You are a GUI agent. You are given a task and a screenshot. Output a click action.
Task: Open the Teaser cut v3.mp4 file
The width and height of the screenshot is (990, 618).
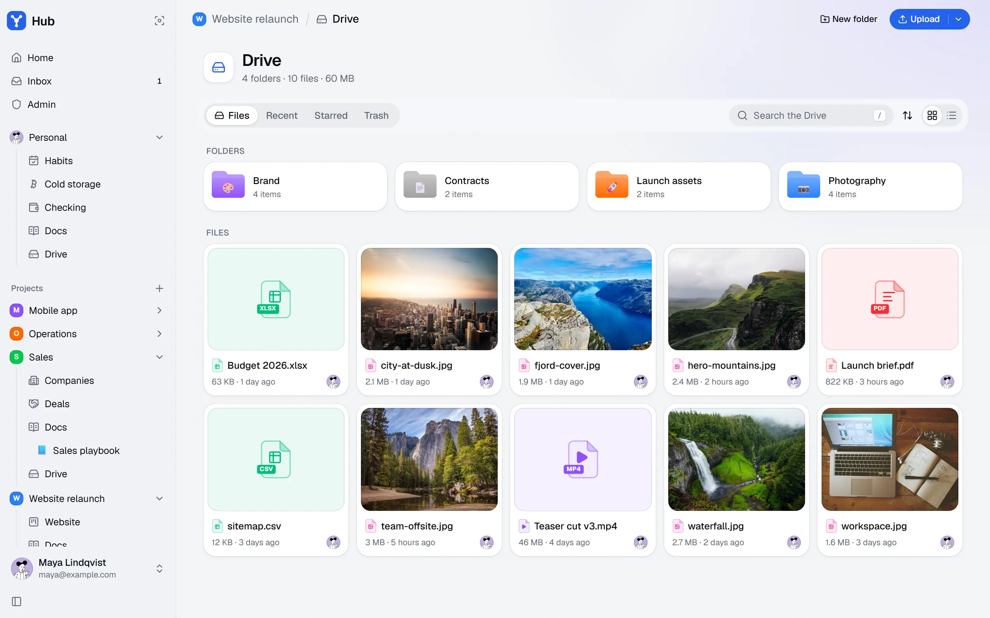click(583, 480)
